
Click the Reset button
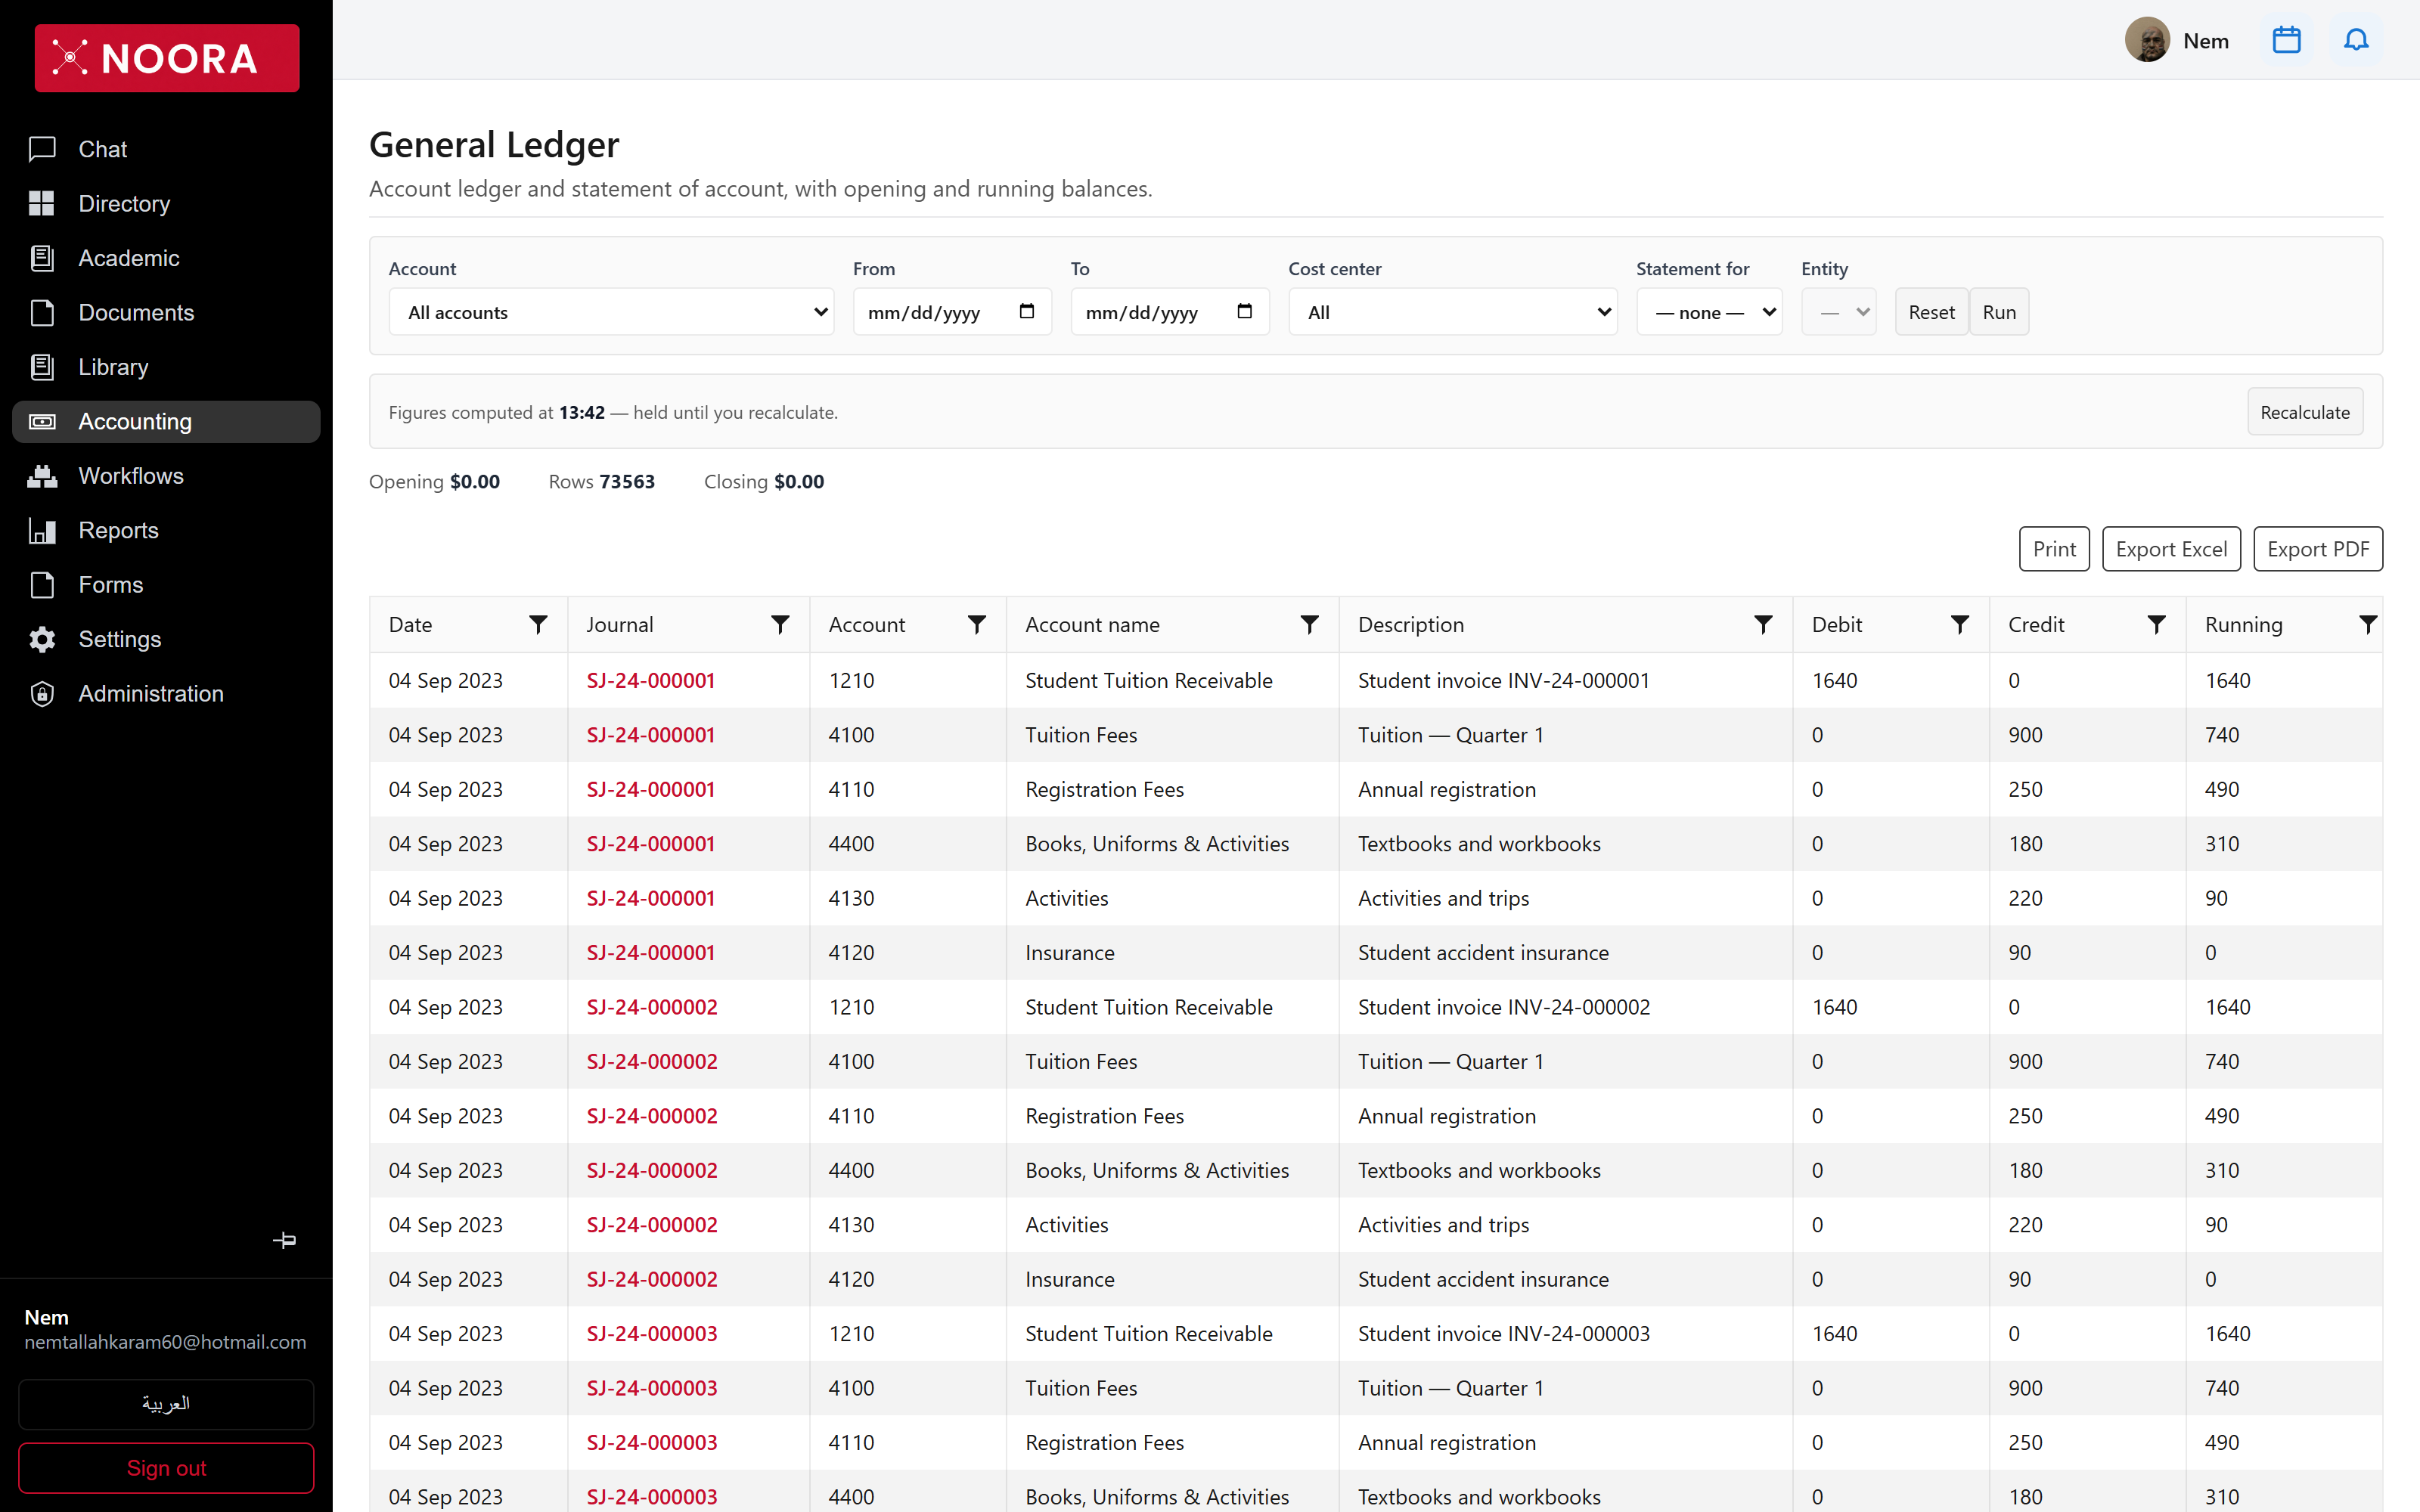(1931, 312)
